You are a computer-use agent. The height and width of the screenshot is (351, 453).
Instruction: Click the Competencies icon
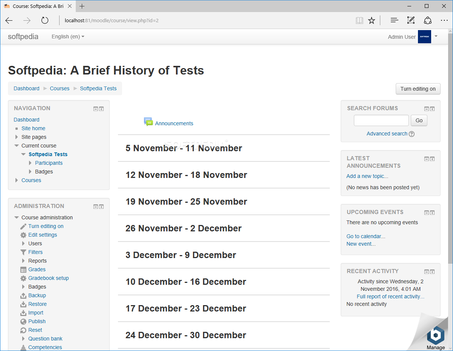click(x=23, y=347)
